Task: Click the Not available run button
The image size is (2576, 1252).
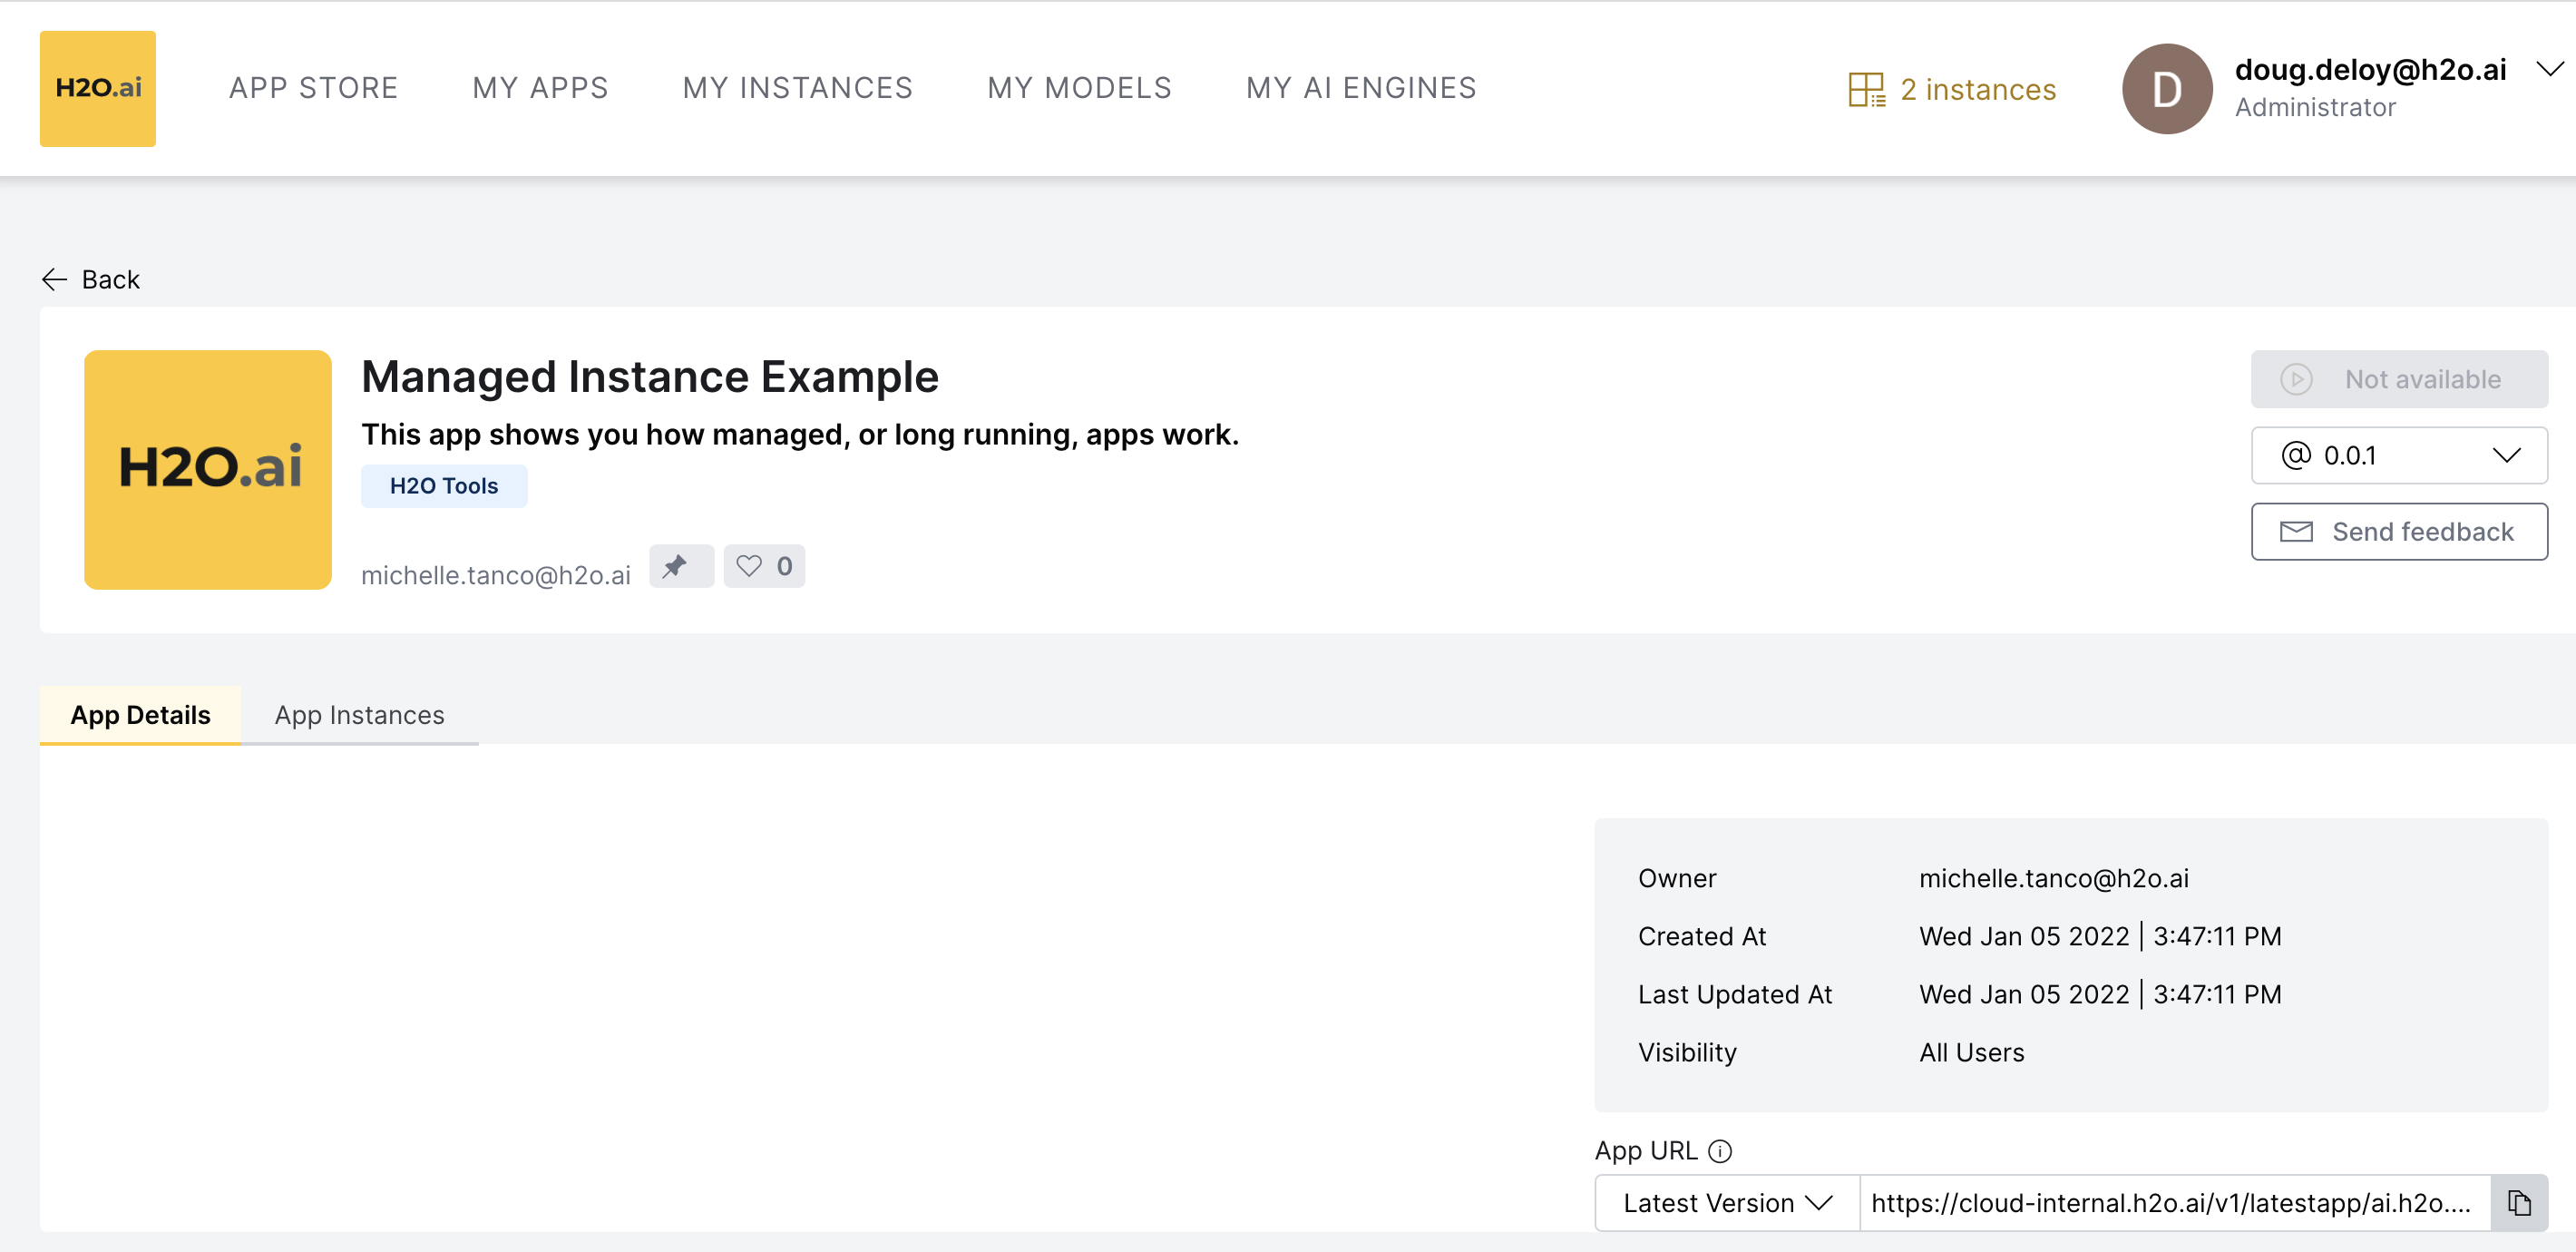Action: (x=2399, y=379)
